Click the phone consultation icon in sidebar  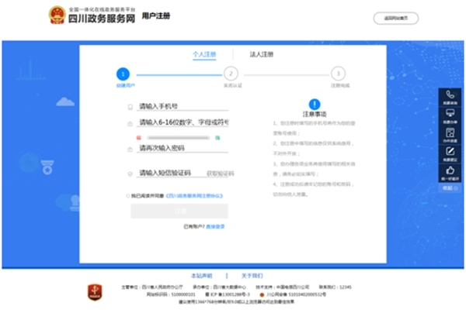(x=450, y=94)
